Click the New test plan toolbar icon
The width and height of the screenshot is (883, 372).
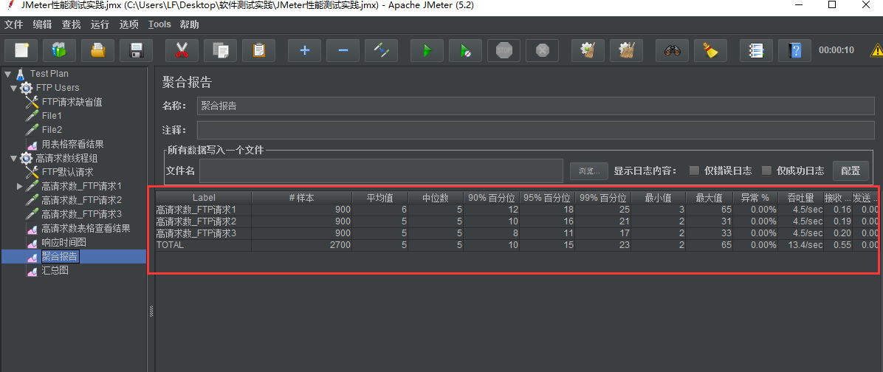21,50
